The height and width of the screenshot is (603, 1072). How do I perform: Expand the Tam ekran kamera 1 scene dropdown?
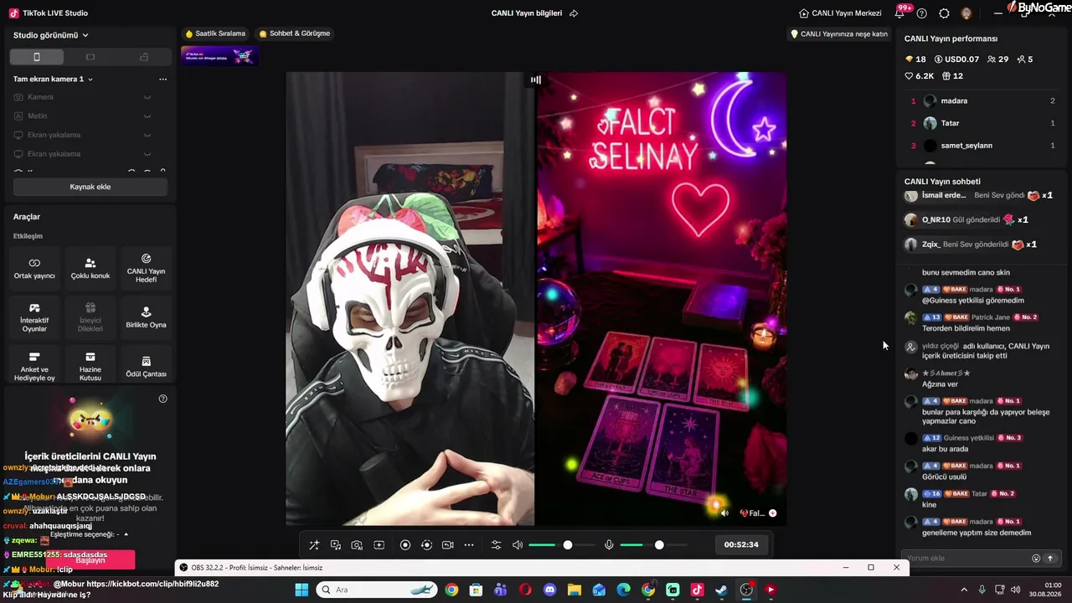coord(53,79)
